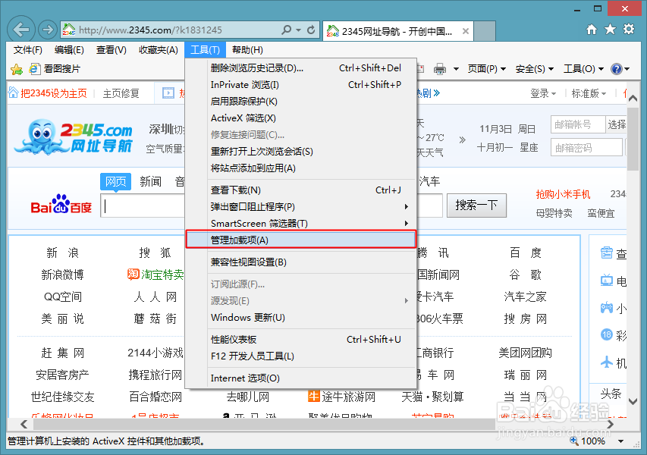Viewport: 647px width, 455px height.
Task: Open the printer options dropdown arrow
Action: pos(456,69)
